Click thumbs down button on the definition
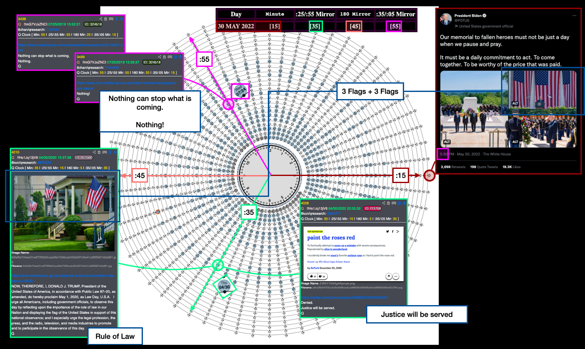 pos(322,276)
